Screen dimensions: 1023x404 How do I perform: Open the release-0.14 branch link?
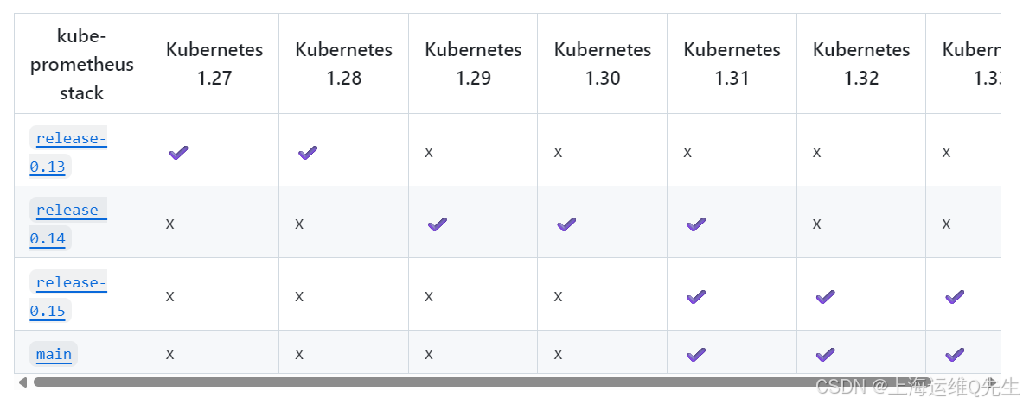coord(68,224)
